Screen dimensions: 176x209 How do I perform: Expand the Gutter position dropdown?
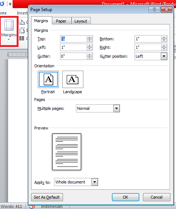(x=164, y=56)
